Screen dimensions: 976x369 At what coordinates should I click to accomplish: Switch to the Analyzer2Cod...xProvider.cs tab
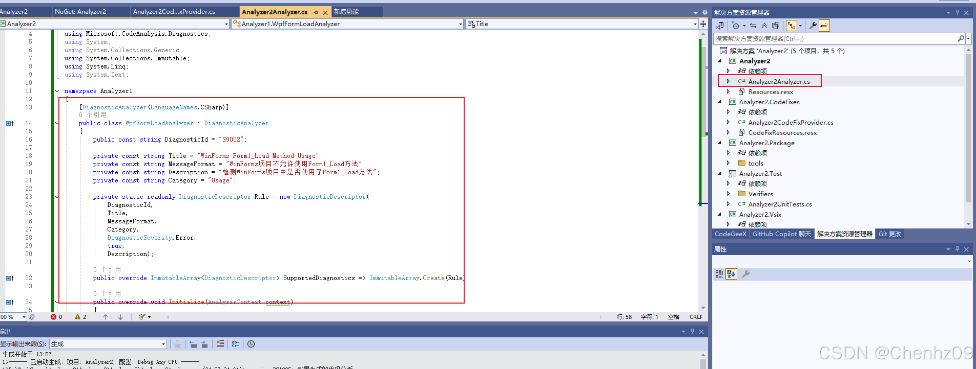click(x=174, y=11)
